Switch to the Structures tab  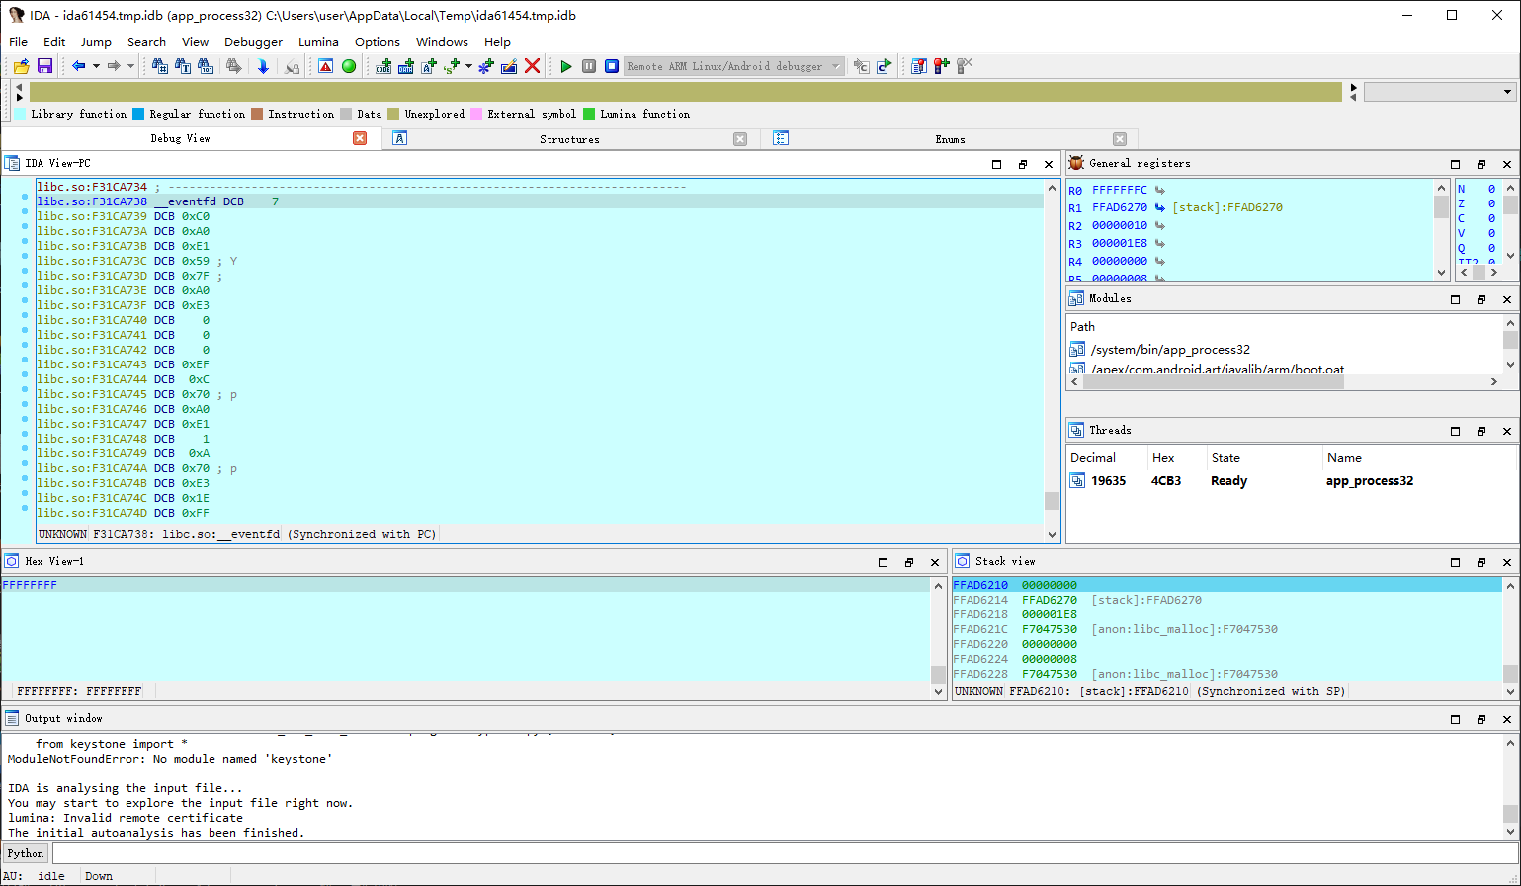tap(569, 139)
